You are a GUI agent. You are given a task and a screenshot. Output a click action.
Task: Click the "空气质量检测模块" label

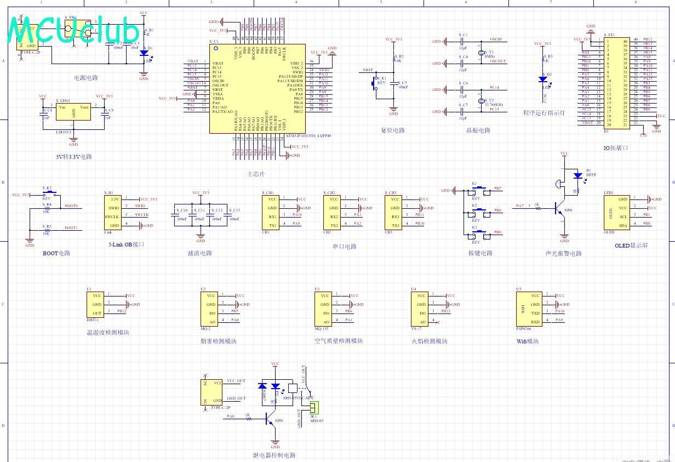click(339, 341)
